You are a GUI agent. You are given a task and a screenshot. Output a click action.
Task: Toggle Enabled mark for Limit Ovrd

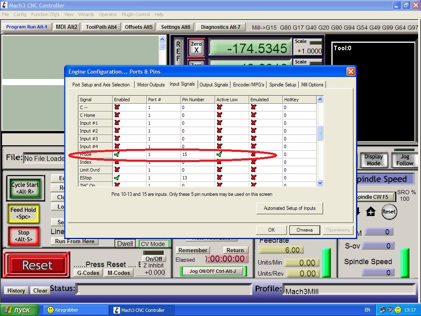117,170
